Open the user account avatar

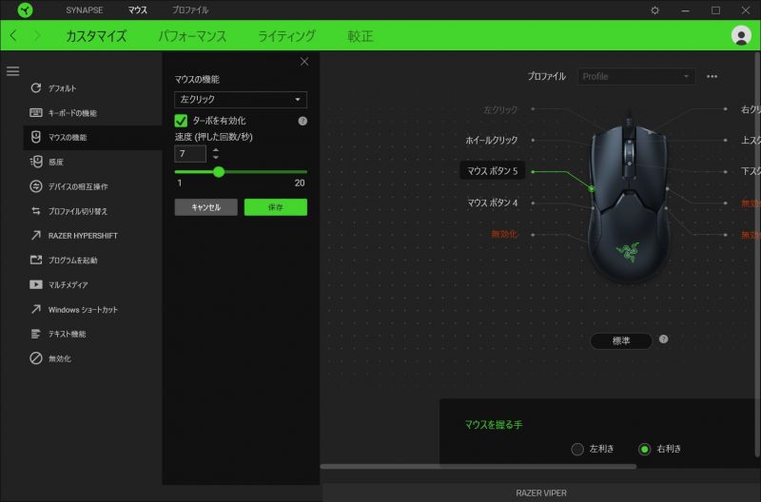(x=741, y=35)
